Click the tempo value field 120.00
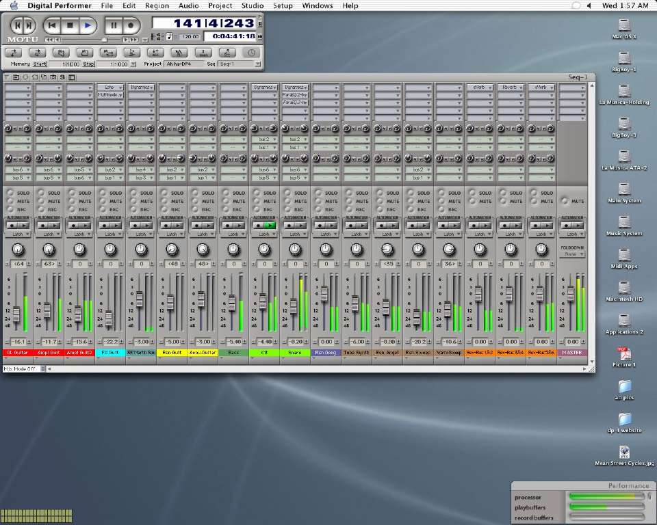This screenshot has height=525, width=657. [x=189, y=36]
